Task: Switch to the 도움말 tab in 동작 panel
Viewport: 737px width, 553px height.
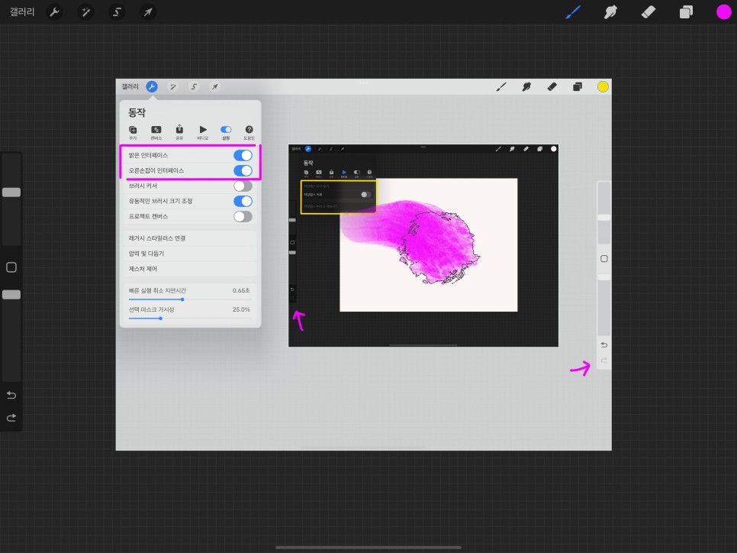Action: tap(249, 133)
